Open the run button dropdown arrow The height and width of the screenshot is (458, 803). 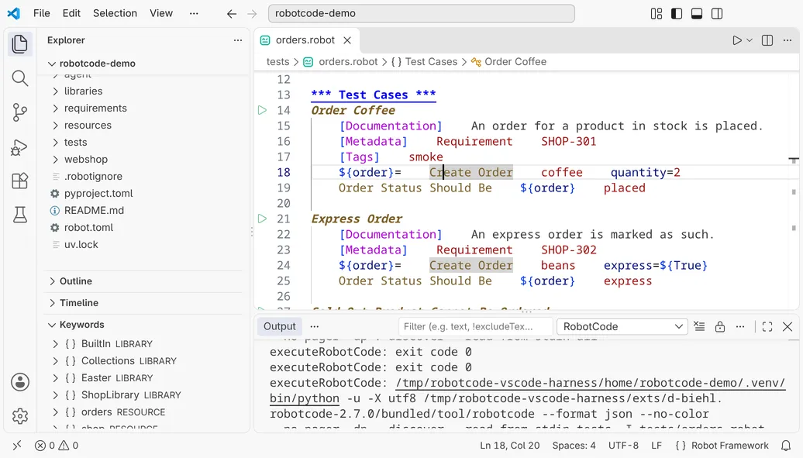tap(750, 40)
